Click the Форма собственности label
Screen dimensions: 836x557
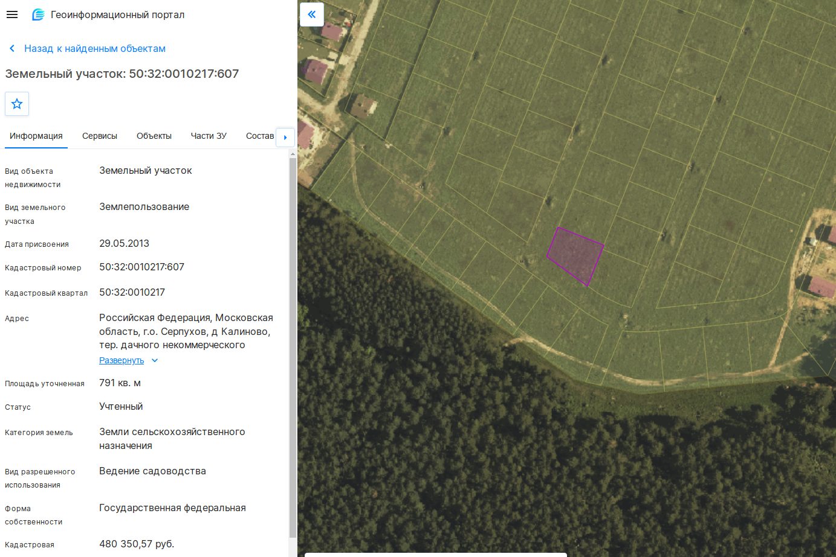click(x=34, y=515)
